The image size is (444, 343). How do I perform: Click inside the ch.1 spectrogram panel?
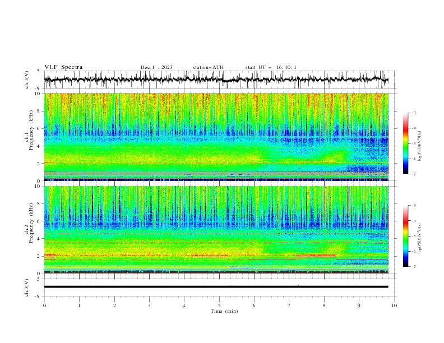click(x=216, y=137)
